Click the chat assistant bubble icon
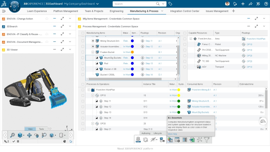 click(x=263, y=121)
